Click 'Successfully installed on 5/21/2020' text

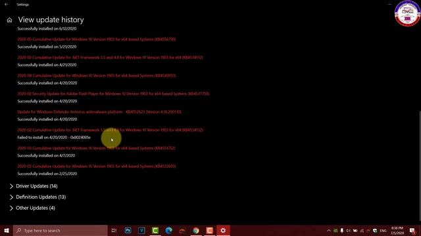tap(47, 47)
